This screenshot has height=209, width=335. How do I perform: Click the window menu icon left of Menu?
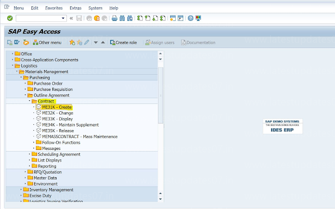click(x=7, y=7)
